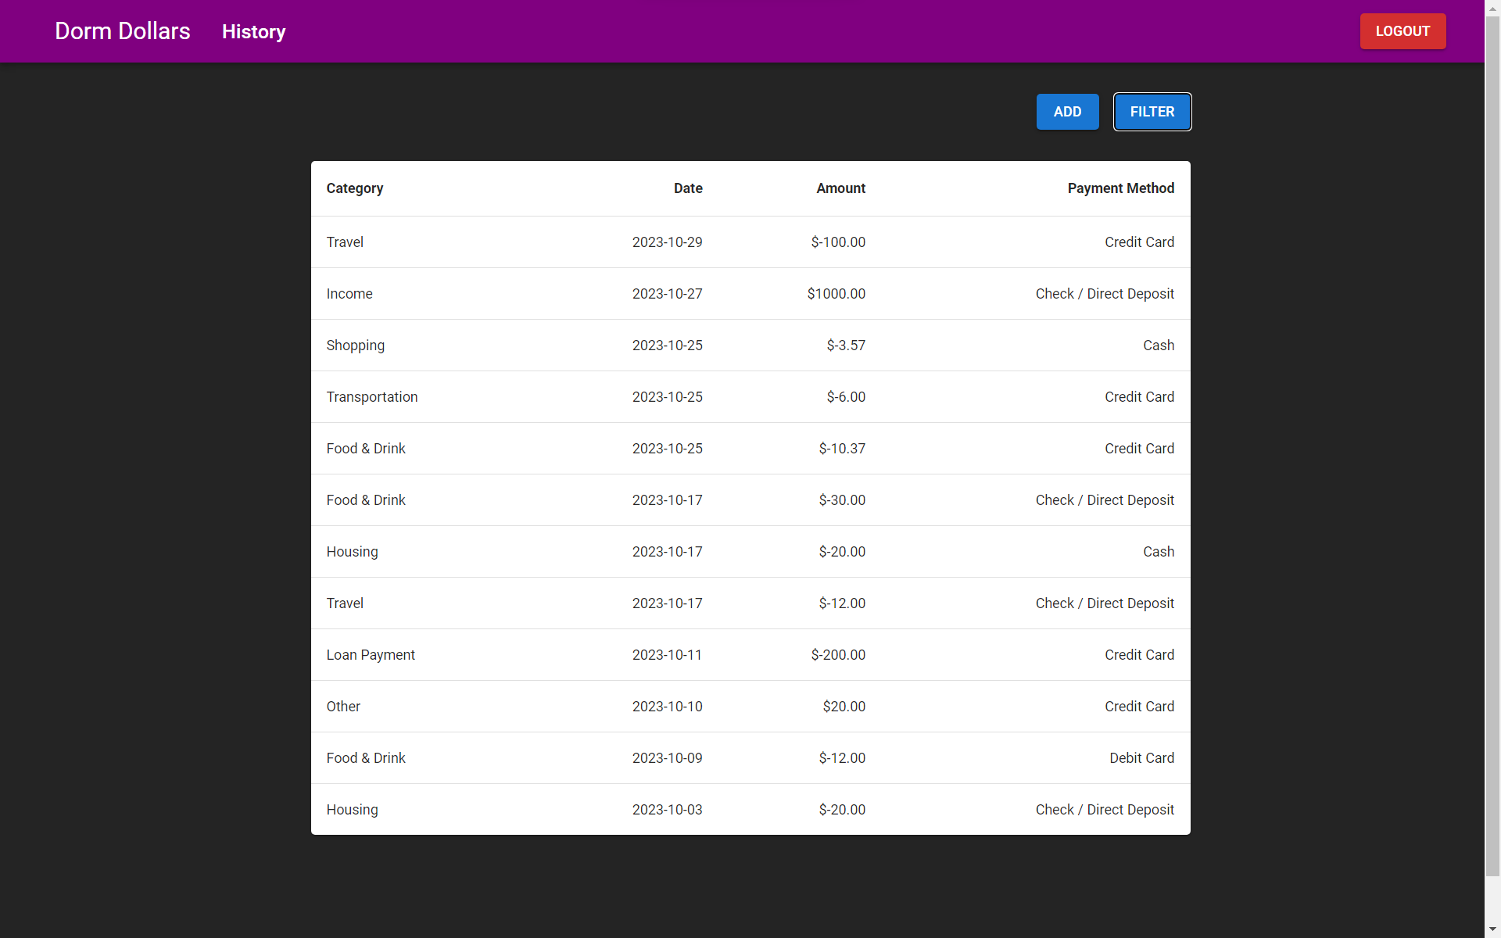Open the FILTER options
Viewport: 1501px width, 938px height.
click(1152, 112)
